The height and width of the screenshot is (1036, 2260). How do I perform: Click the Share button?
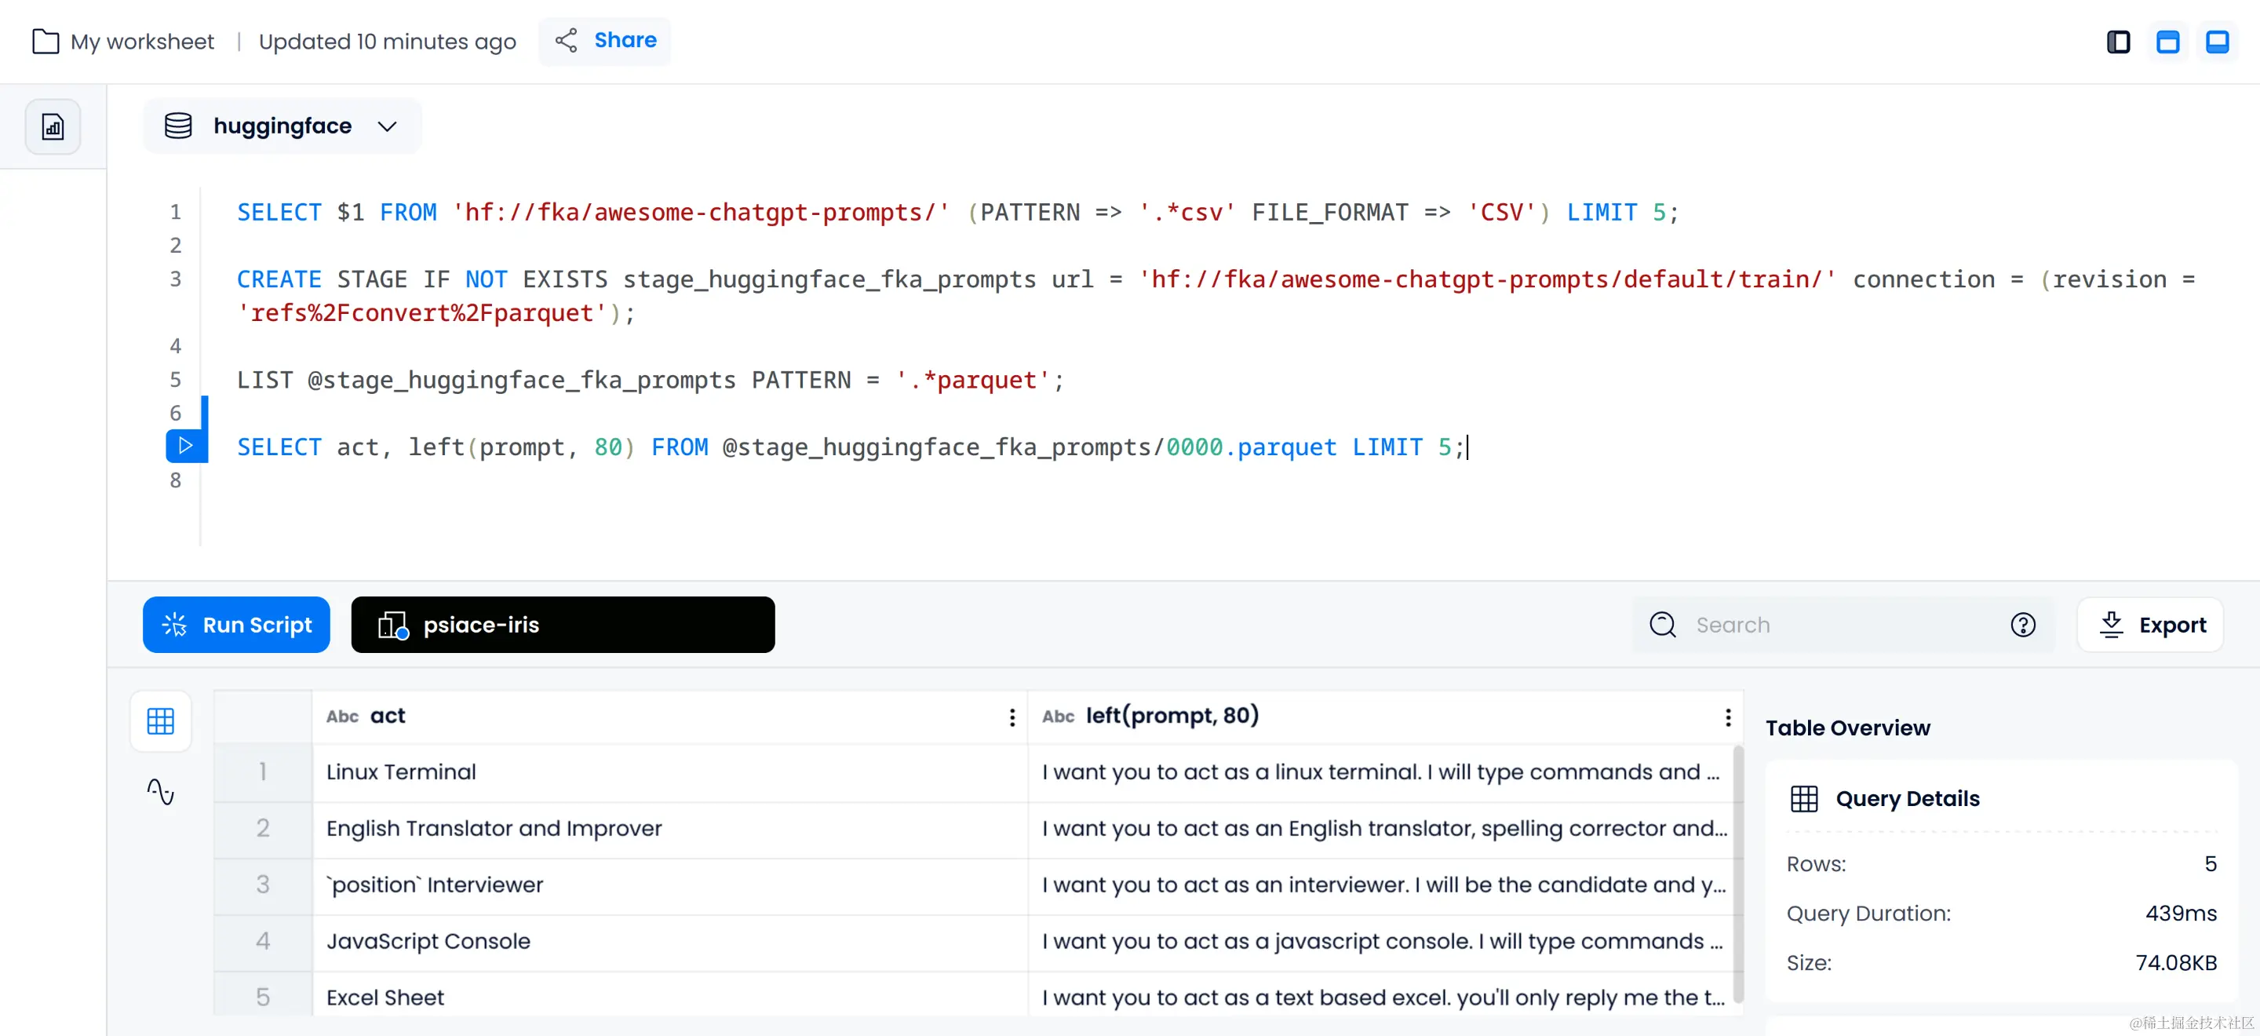tap(605, 40)
